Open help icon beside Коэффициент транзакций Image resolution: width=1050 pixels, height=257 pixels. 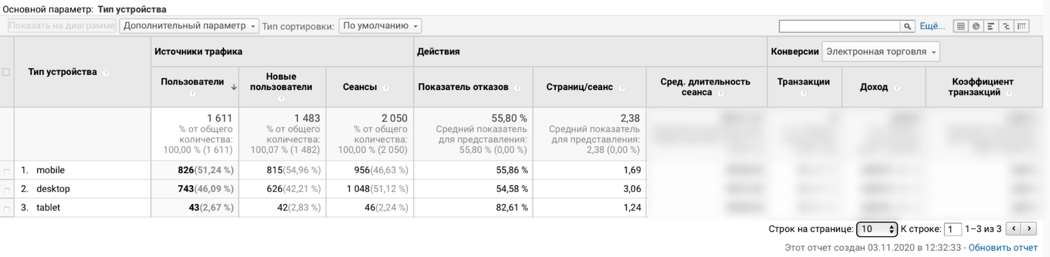click(1009, 93)
